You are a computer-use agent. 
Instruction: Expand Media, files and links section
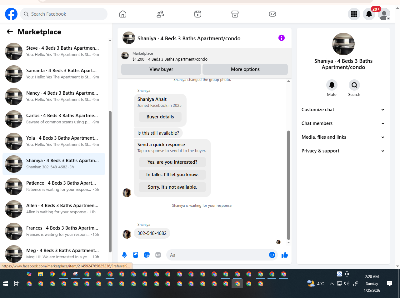click(343, 137)
